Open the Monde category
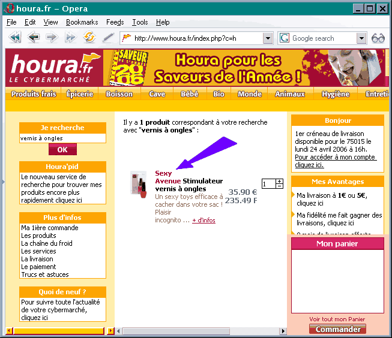Screen dimensions: 392x338 (x=250, y=94)
